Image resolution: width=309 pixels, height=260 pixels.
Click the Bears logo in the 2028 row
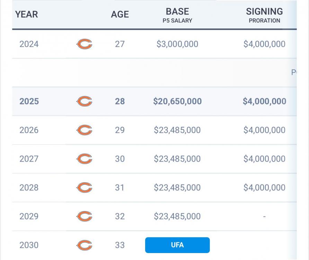click(x=84, y=188)
